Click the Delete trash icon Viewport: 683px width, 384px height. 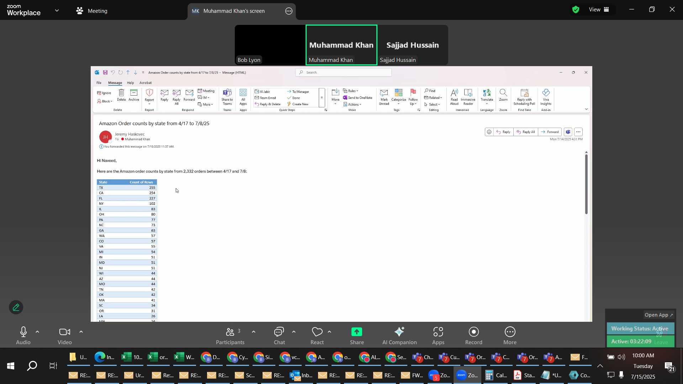(121, 95)
